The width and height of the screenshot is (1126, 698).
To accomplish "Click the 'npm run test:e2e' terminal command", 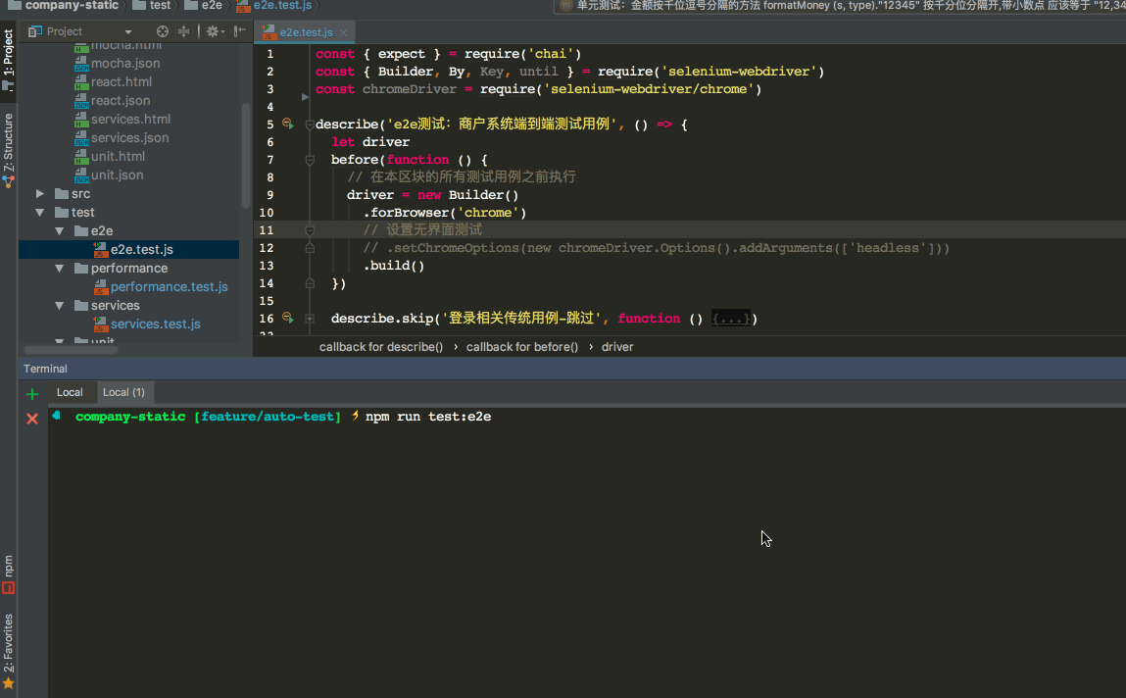I will (428, 417).
